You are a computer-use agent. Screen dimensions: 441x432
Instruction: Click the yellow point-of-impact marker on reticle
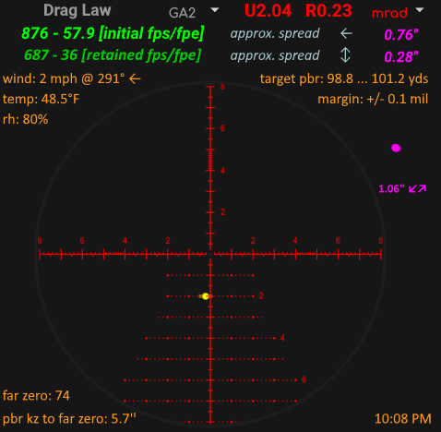pyautogui.click(x=206, y=296)
